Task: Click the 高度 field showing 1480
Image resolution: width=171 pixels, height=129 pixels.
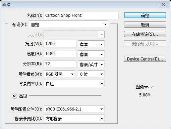Action: tap(60, 54)
